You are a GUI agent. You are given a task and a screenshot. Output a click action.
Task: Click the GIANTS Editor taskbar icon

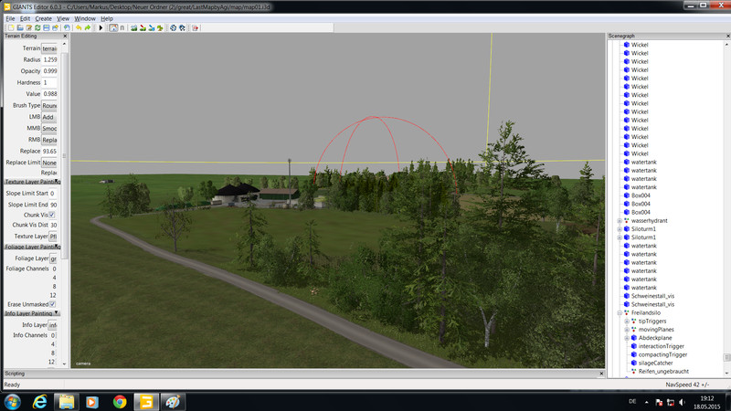pyautogui.click(x=145, y=401)
